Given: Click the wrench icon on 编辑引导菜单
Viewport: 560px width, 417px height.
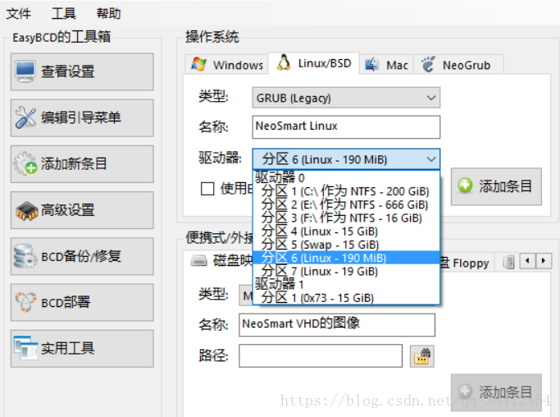Looking at the screenshot, I should click(x=25, y=117).
